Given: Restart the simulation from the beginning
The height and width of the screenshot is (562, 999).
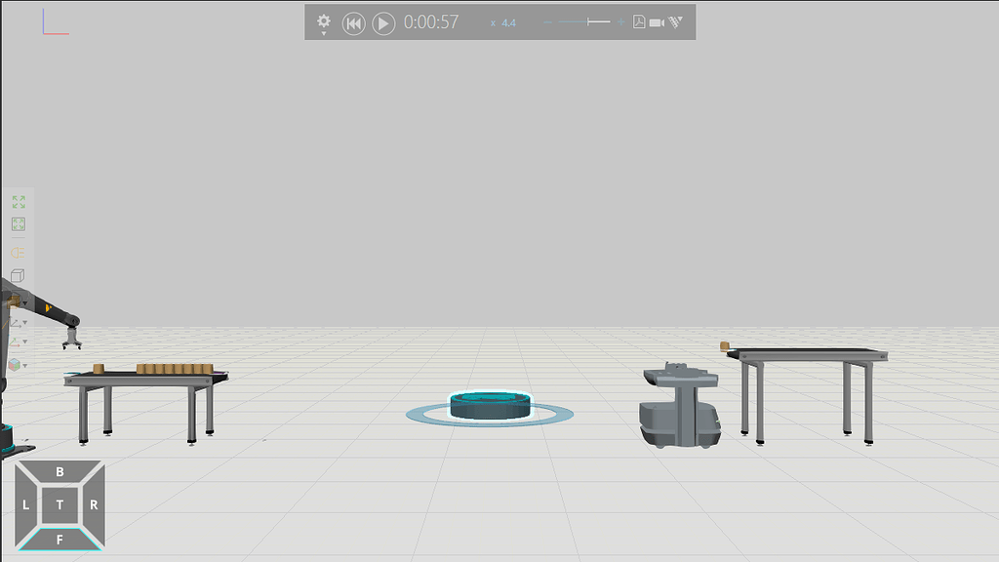Looking at the screenshot, I should tap(354, 22).
